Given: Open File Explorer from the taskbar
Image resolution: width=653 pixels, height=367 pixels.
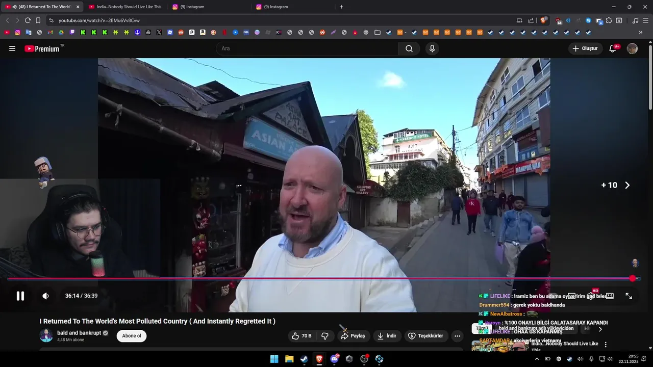Looking at the screenshot, I should (x=289, y=359).
